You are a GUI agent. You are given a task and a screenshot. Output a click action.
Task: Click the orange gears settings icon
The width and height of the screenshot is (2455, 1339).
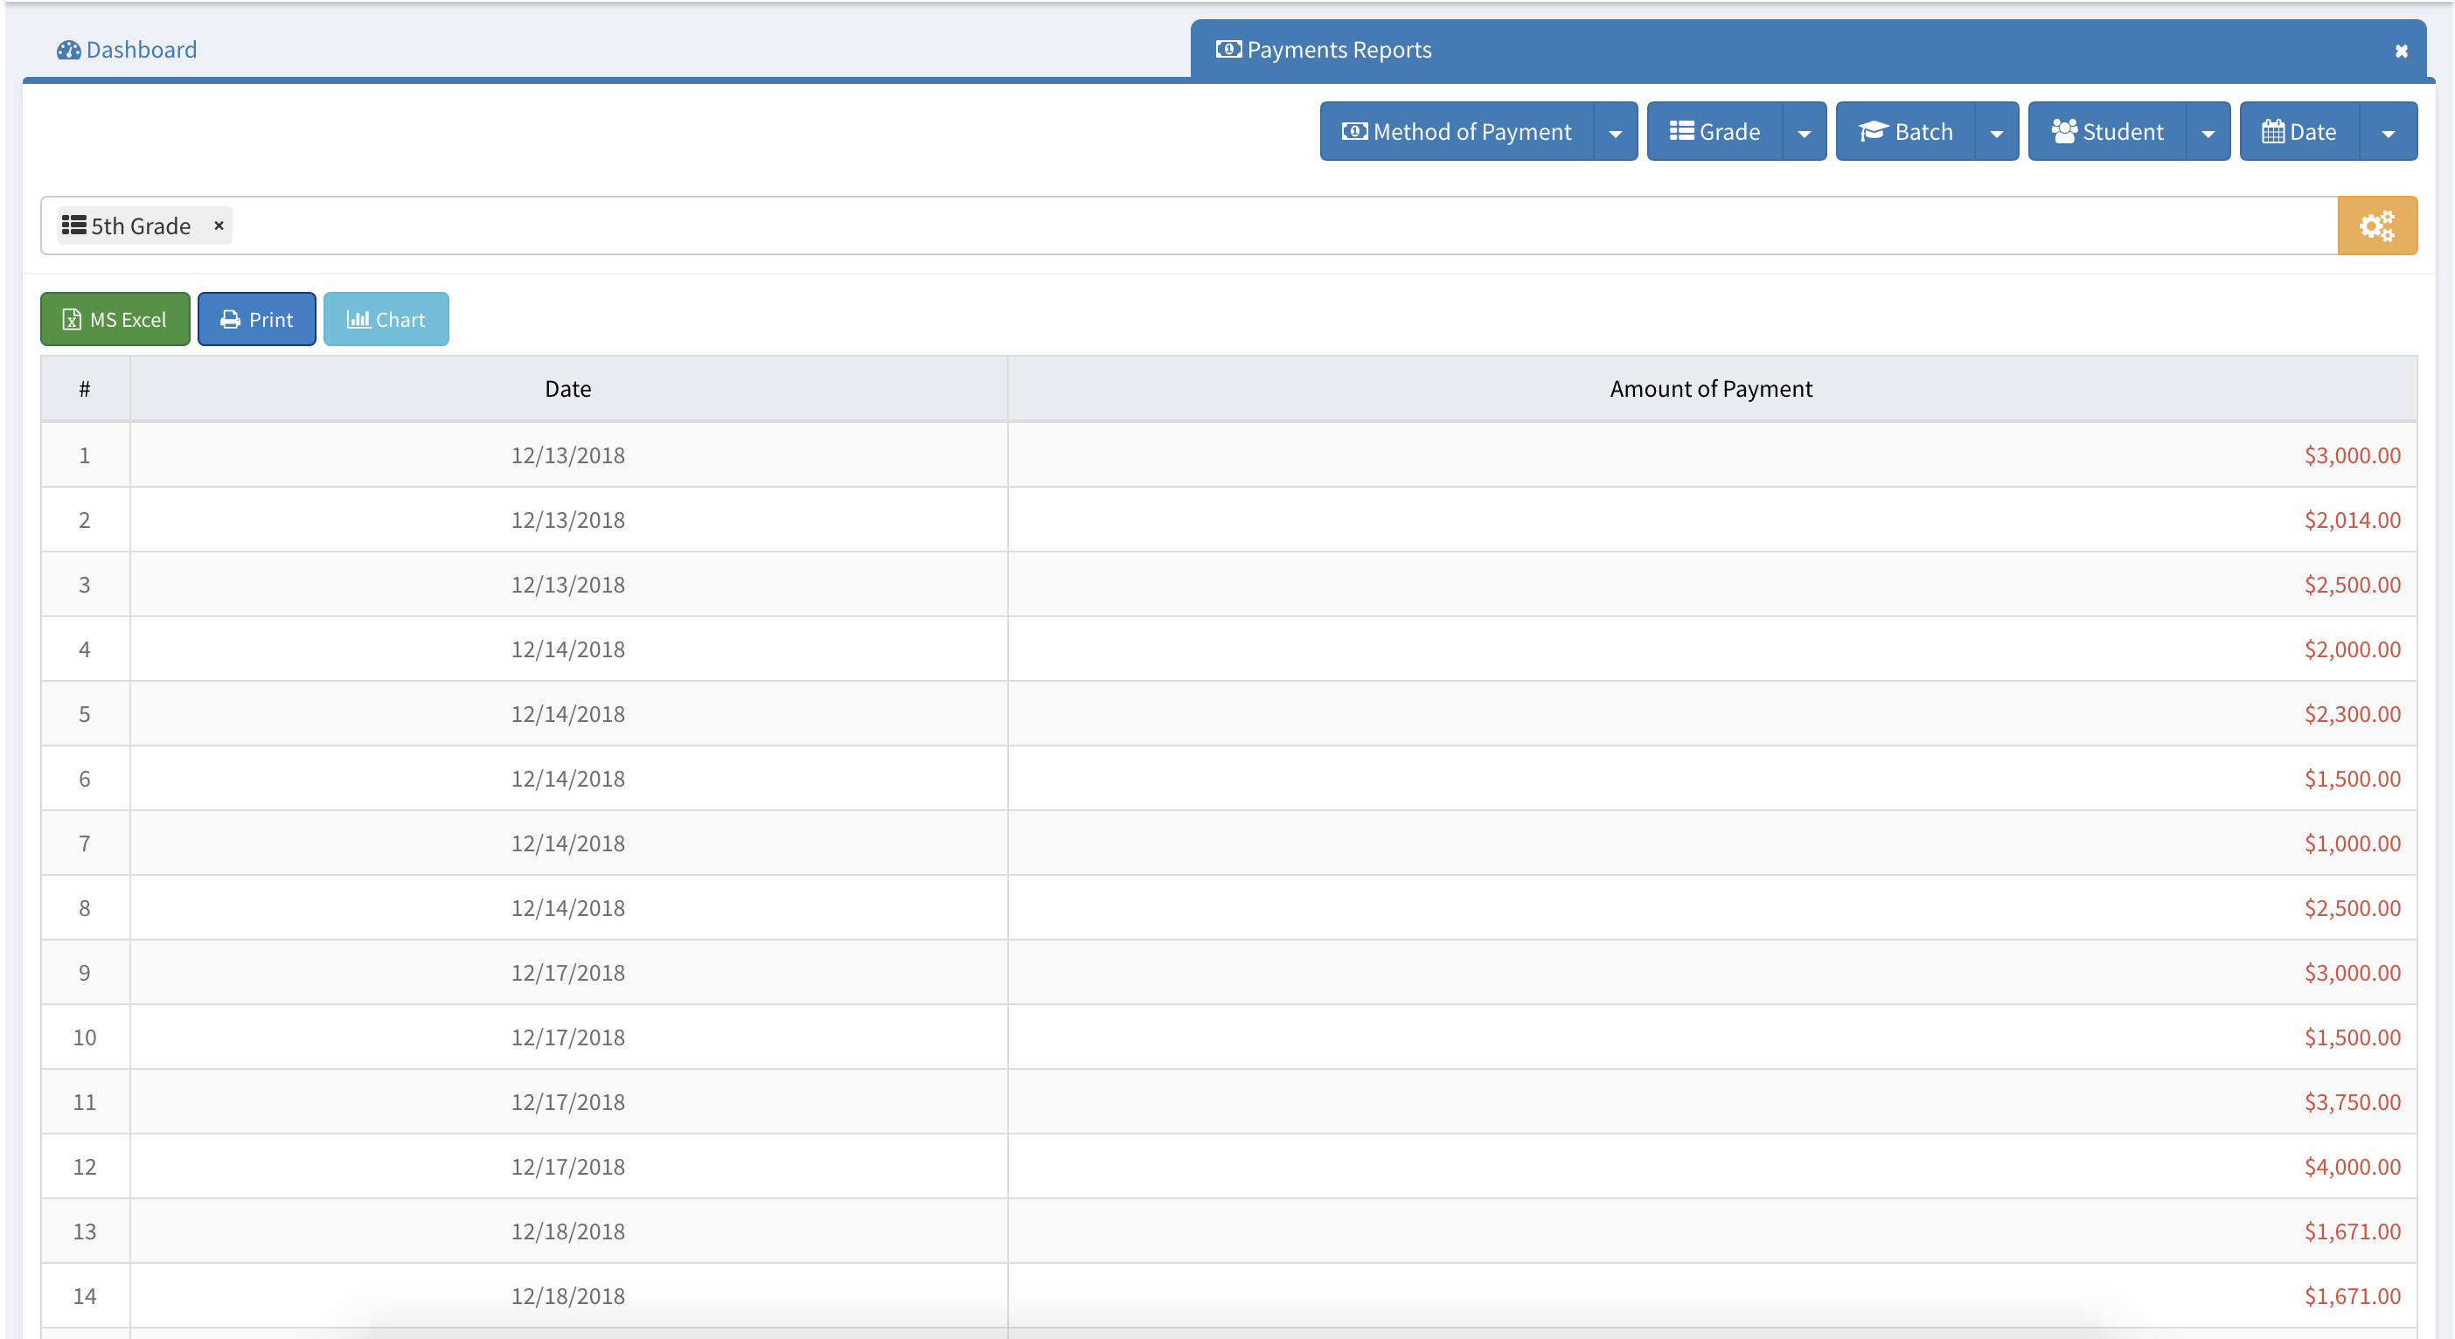point(2376,225)
